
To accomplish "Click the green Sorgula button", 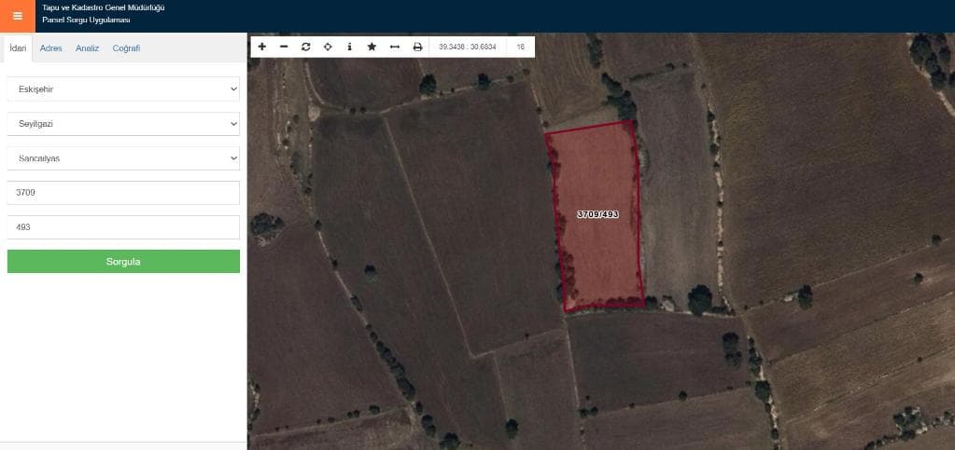I will [123, 262].
